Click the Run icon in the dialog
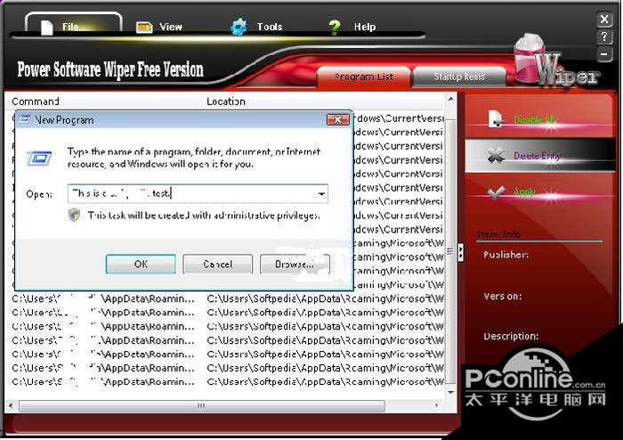Viewport: 623px width, 440px height. 39,159
